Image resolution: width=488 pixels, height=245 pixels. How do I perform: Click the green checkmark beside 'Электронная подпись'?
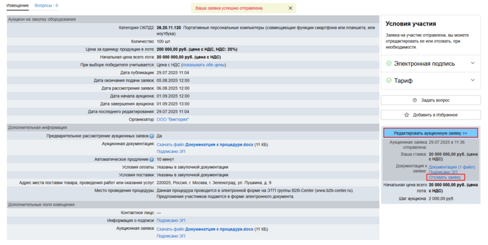click(389, 63)
